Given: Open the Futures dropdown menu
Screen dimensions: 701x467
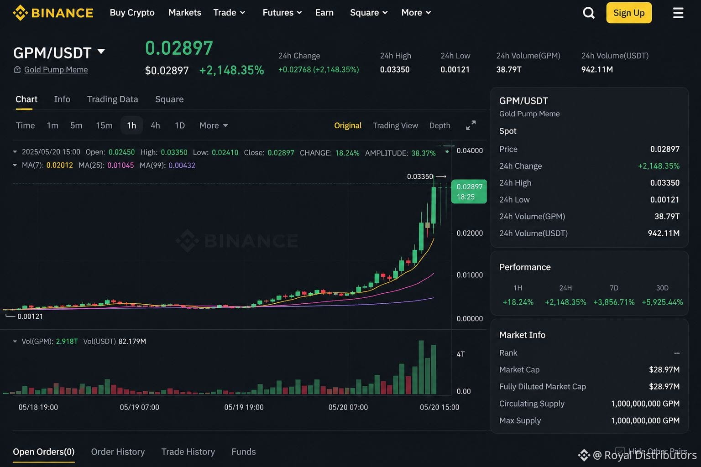Looking at the screenshot, I should 282,13.
